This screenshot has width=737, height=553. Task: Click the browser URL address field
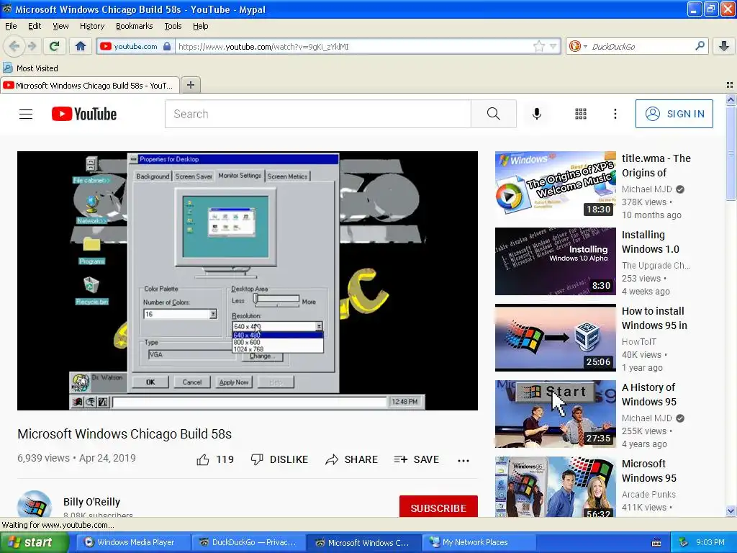coord(353,46)
